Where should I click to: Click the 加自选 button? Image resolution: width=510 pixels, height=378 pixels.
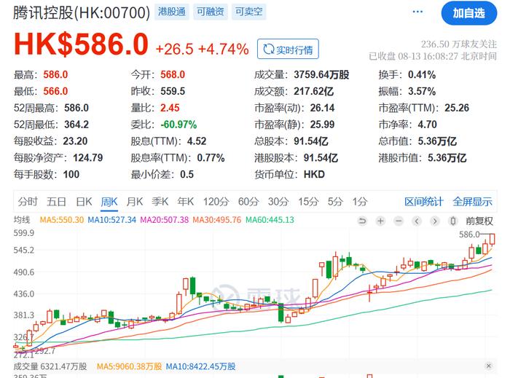pos(468,13)
